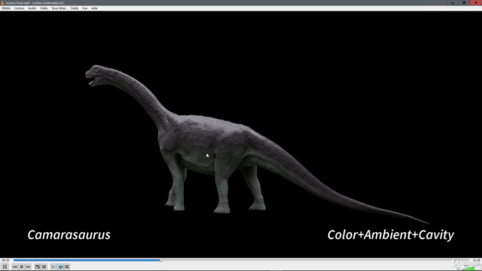
Task: Open the Vidéo menu
Action: point(44,8)
